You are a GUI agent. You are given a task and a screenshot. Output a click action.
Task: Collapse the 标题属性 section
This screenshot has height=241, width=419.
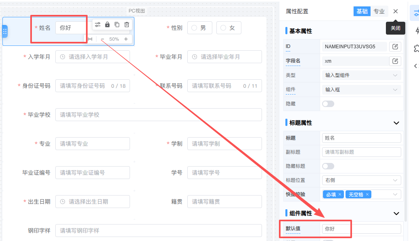tap(396, 123)
